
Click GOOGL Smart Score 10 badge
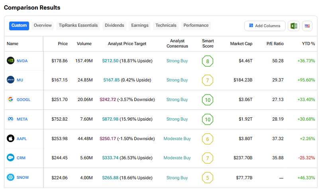click(208, 100)
